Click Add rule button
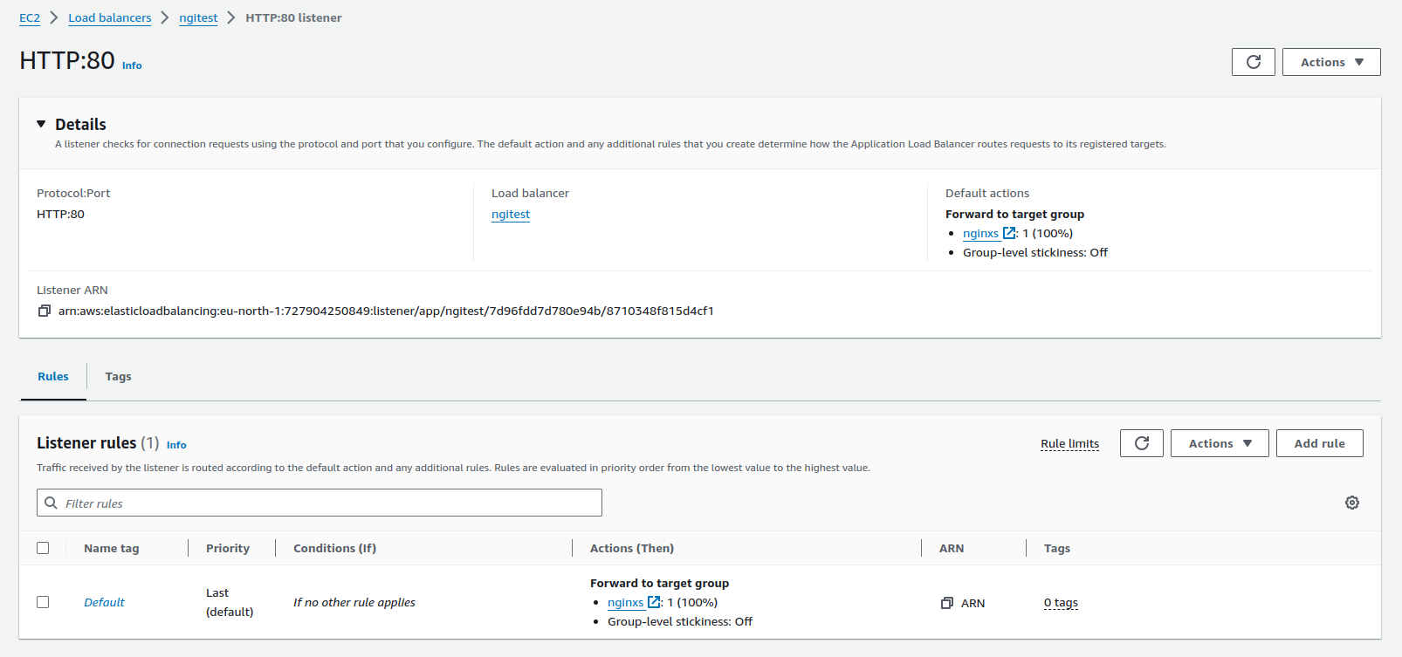Screen dimensions: 1402x657 click(1319, 443)
